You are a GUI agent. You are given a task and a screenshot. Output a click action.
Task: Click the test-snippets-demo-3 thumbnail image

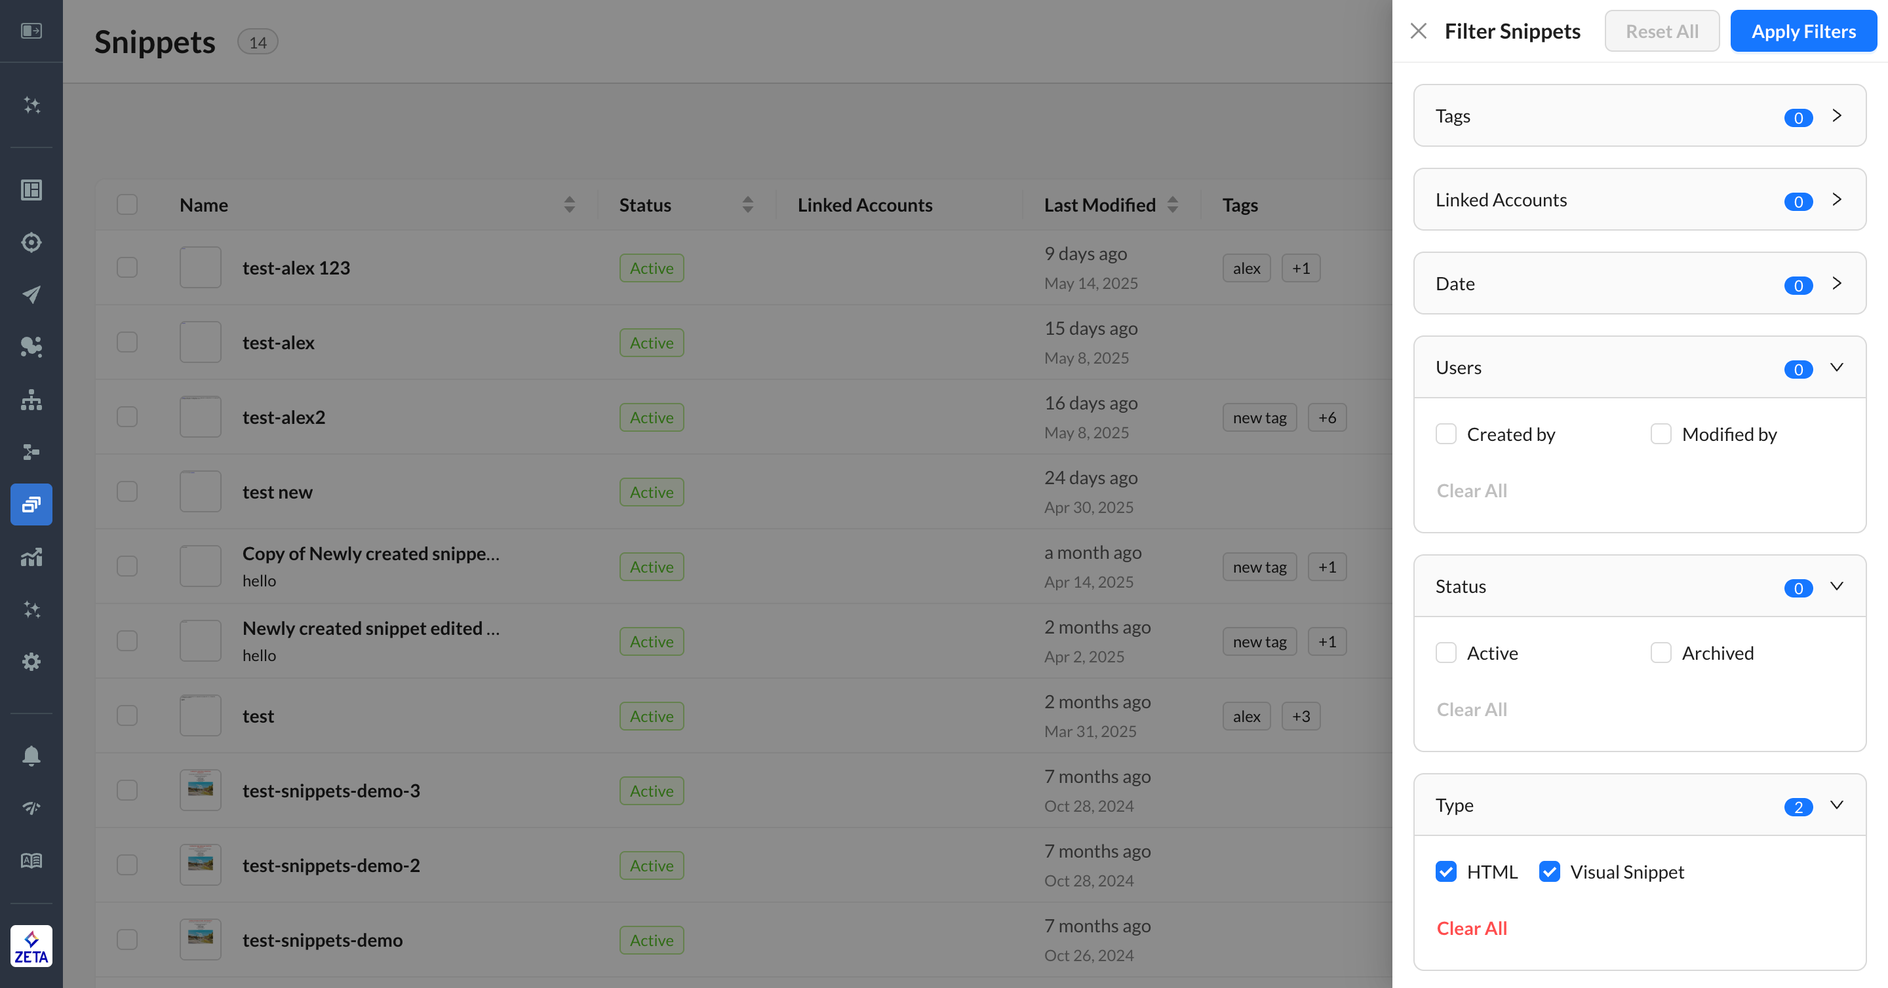pos(200,790)
